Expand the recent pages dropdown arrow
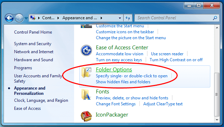Screen dimensions: 224x127 point(26,18)
